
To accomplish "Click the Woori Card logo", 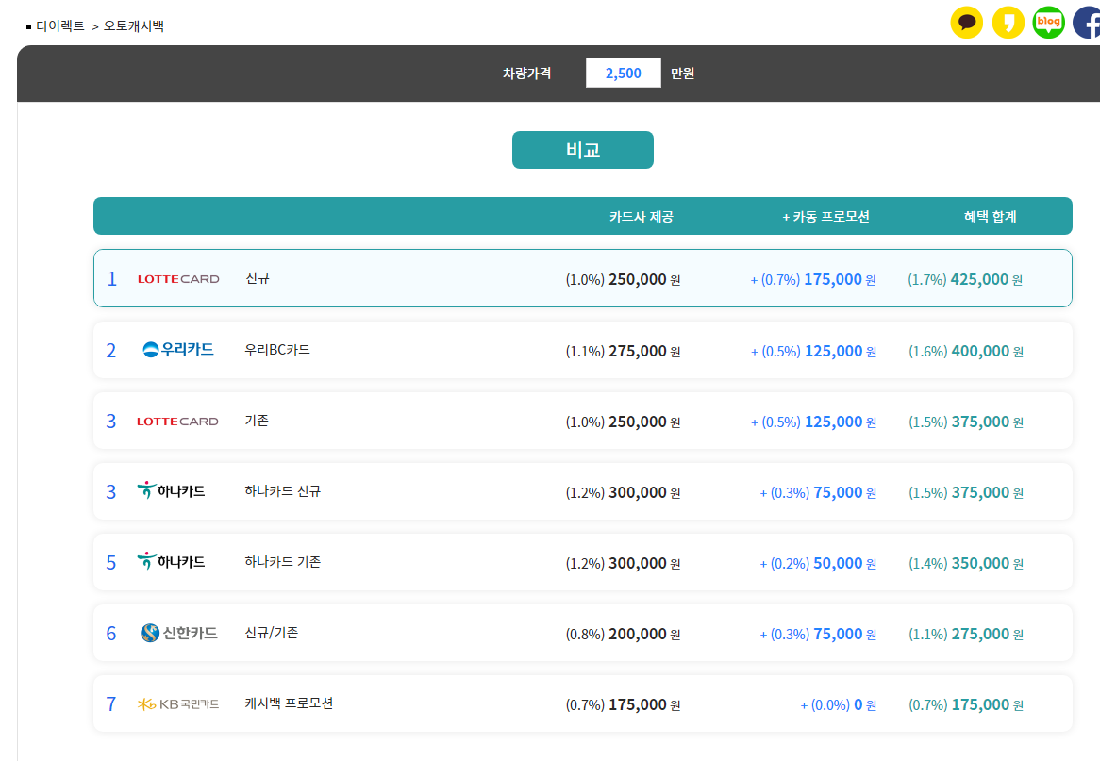I will [178, 349].
